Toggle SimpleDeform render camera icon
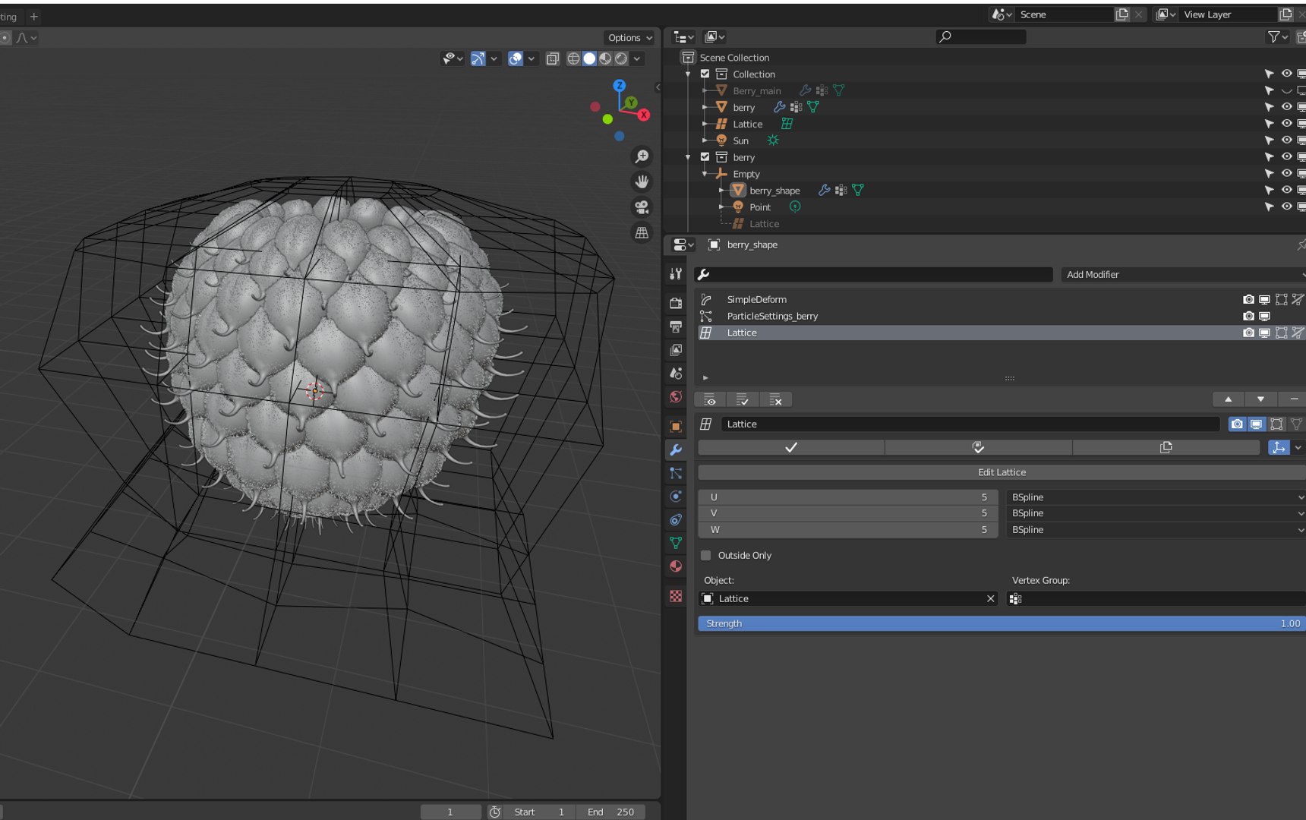 click(x=1248, y=299)
